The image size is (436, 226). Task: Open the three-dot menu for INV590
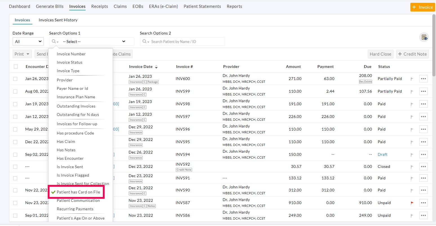coord(423,190)
